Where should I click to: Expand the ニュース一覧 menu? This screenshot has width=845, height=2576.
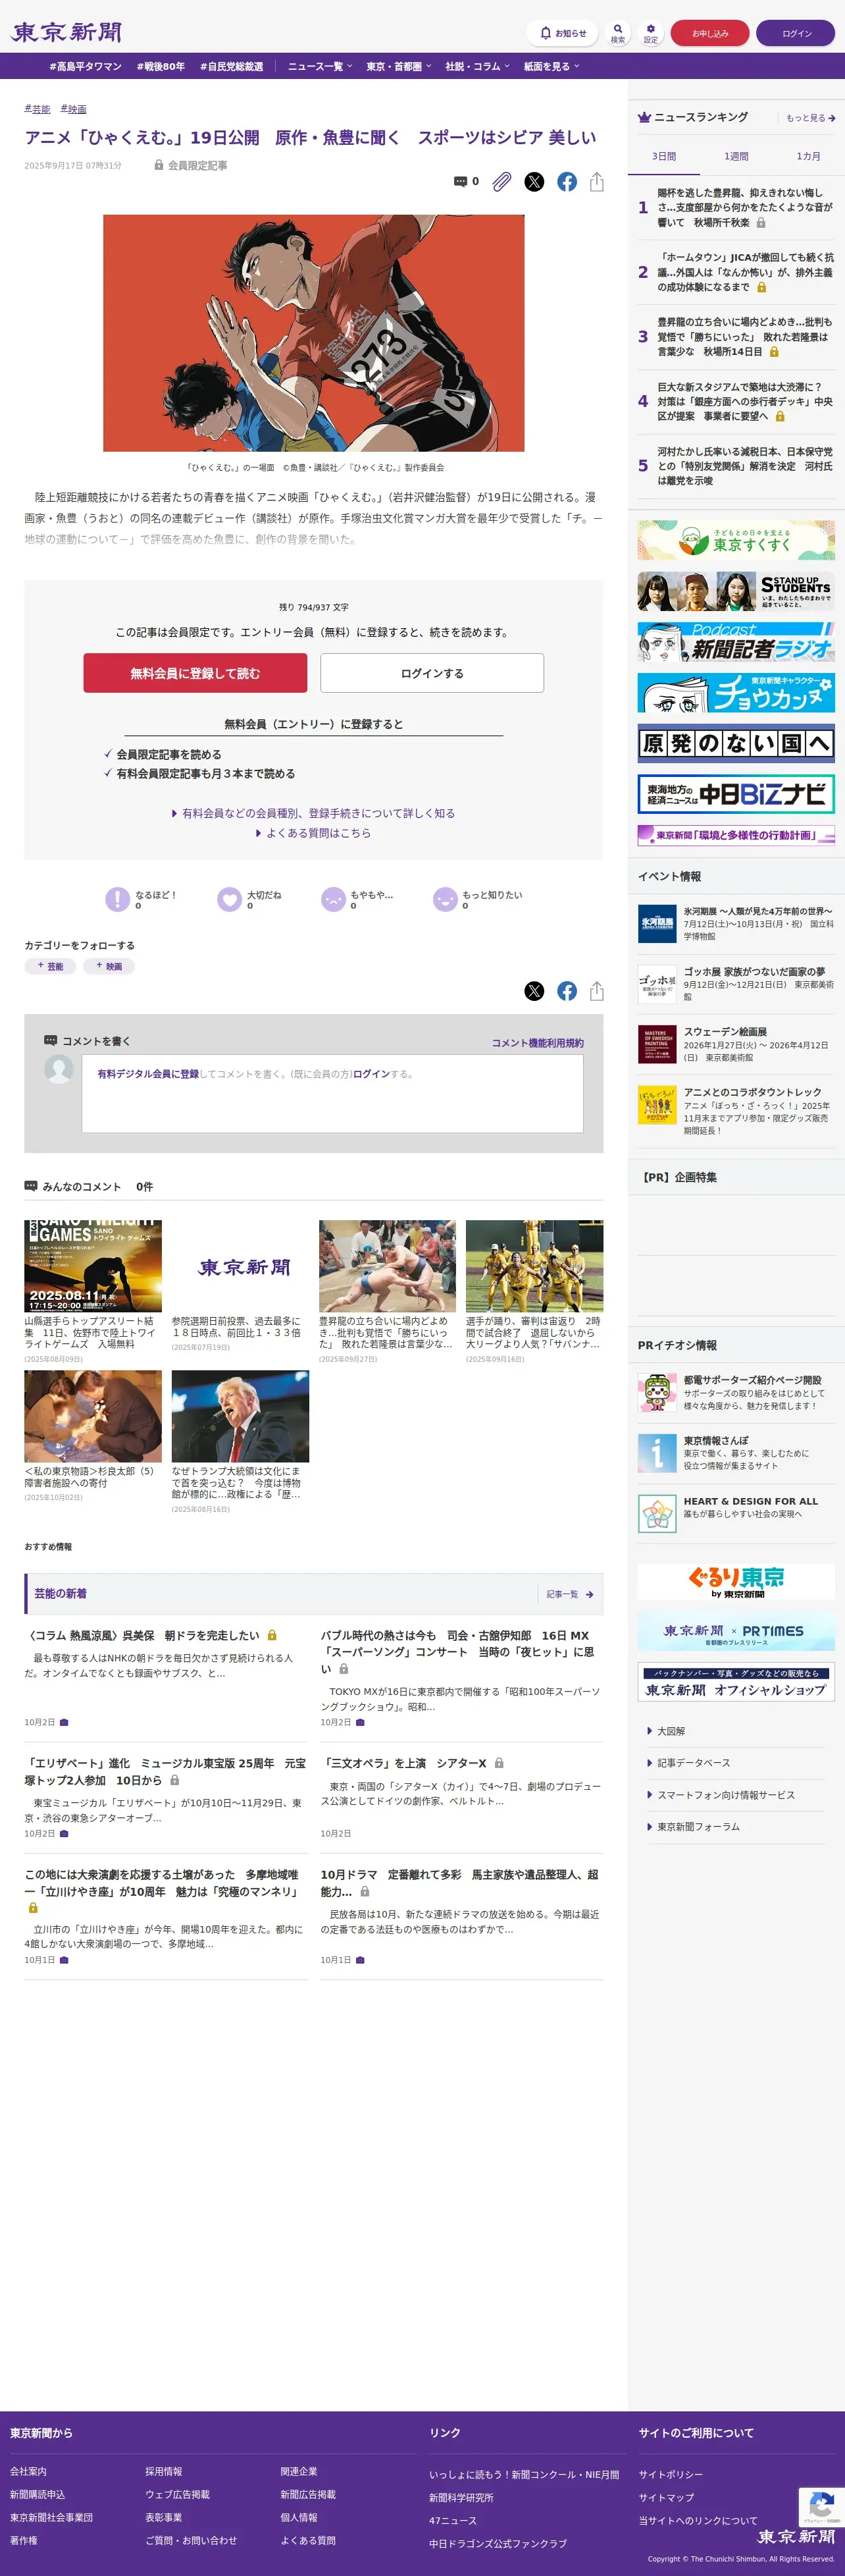point(319,67)
